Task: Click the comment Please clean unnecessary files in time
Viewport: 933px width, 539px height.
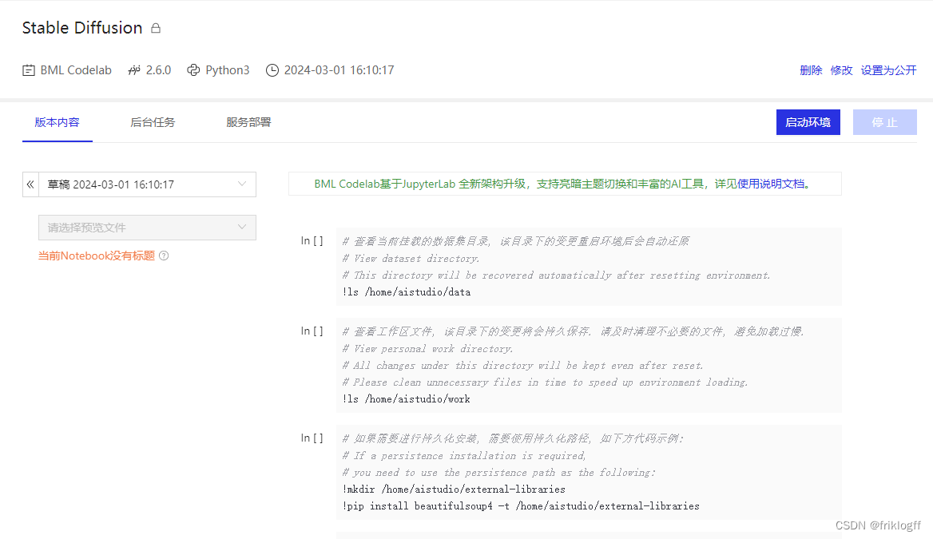Action: click(x=545, y=382)
